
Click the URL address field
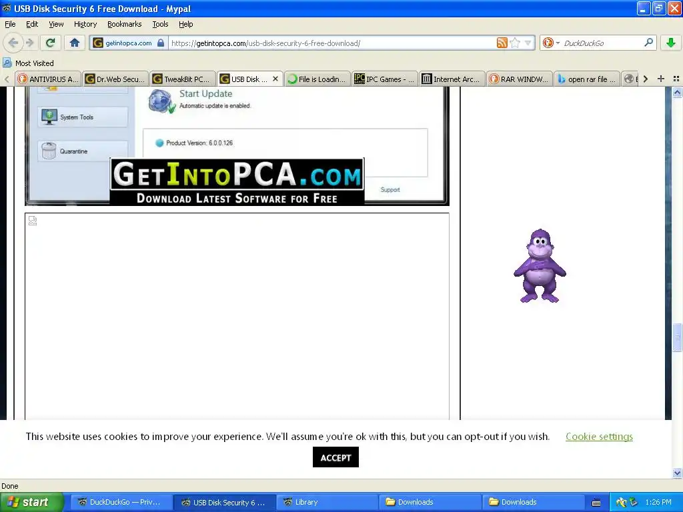332,43
